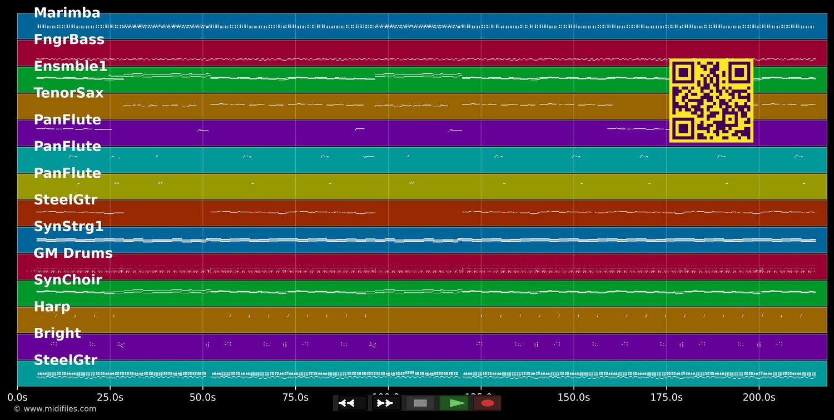834x420 pixels.
Task: Click the yellow QR code image
Action: click(711, 101)
